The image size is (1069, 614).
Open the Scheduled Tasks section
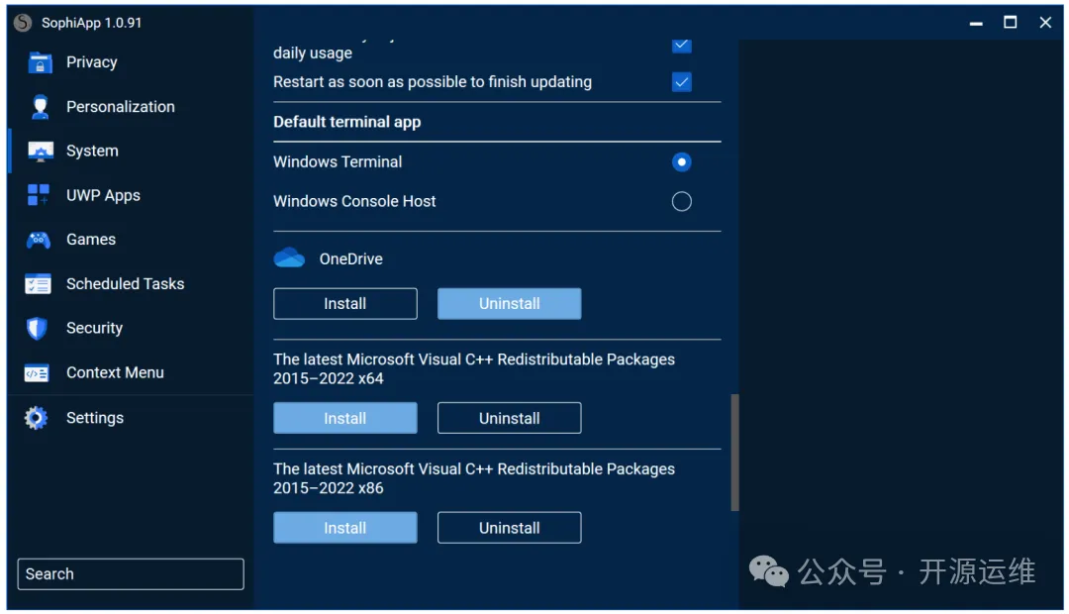[x=125, y=284]
